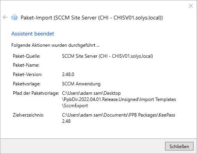Click the package import wizard icon
The width and height of the screenshot is (197, 154).
pos(14,17)
